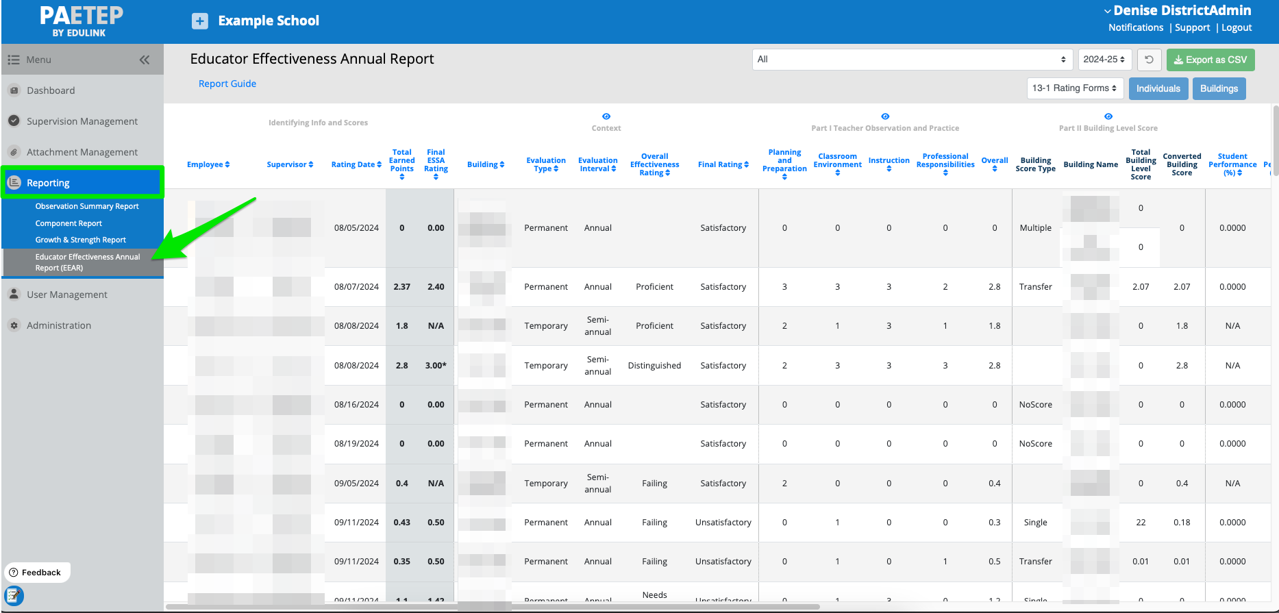
Task: Sort by the Rating Date column
Action: pos(356,164)
